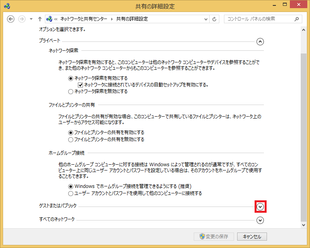Click the Back navigation arrow

tap(11, 19)
